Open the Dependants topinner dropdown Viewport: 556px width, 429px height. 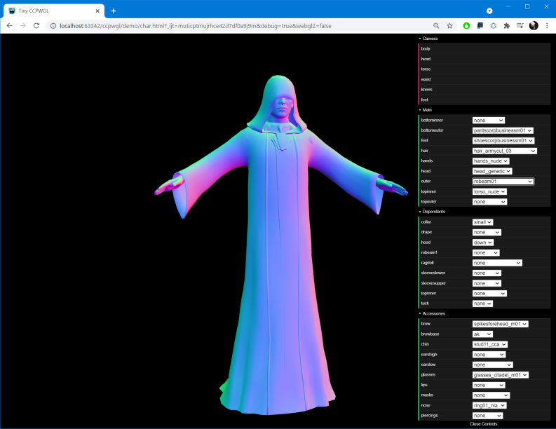coord(489,294)
